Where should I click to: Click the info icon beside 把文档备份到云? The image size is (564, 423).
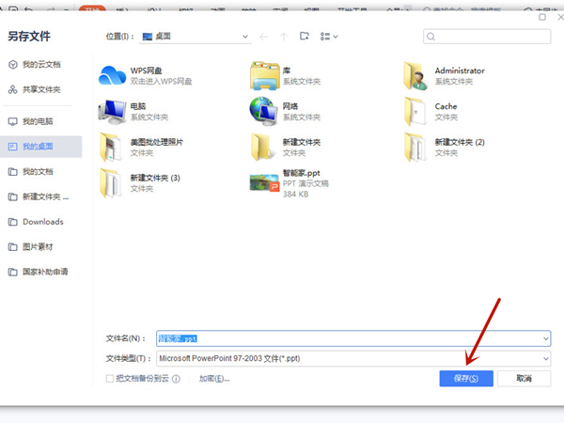(176, 379)
